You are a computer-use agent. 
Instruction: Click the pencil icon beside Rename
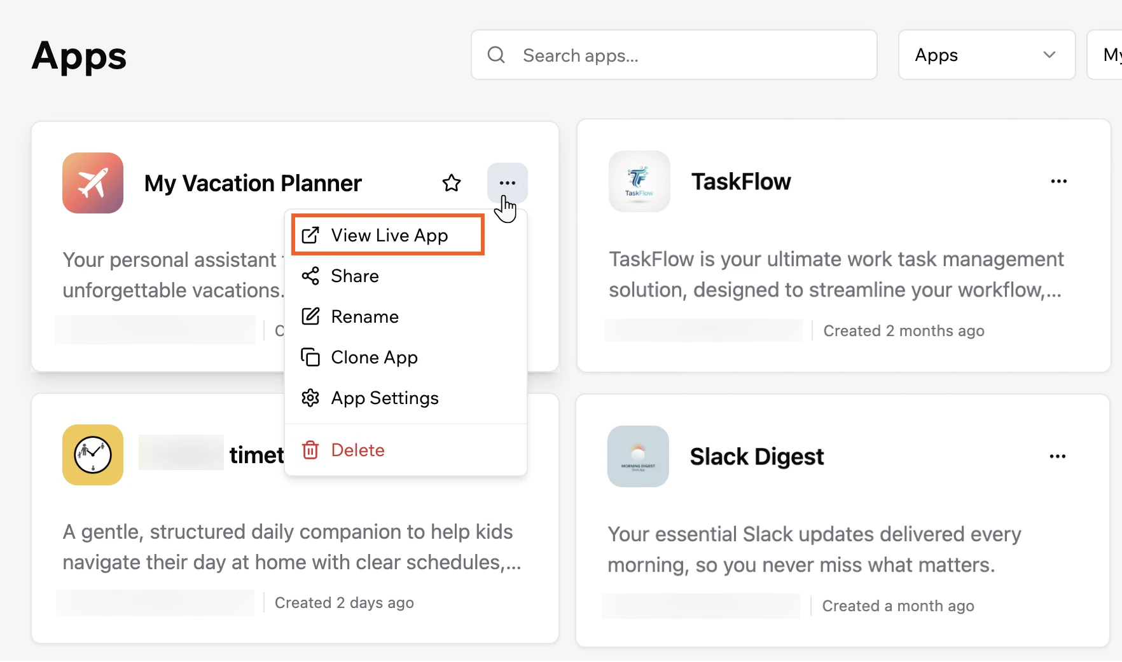[310, 316]
